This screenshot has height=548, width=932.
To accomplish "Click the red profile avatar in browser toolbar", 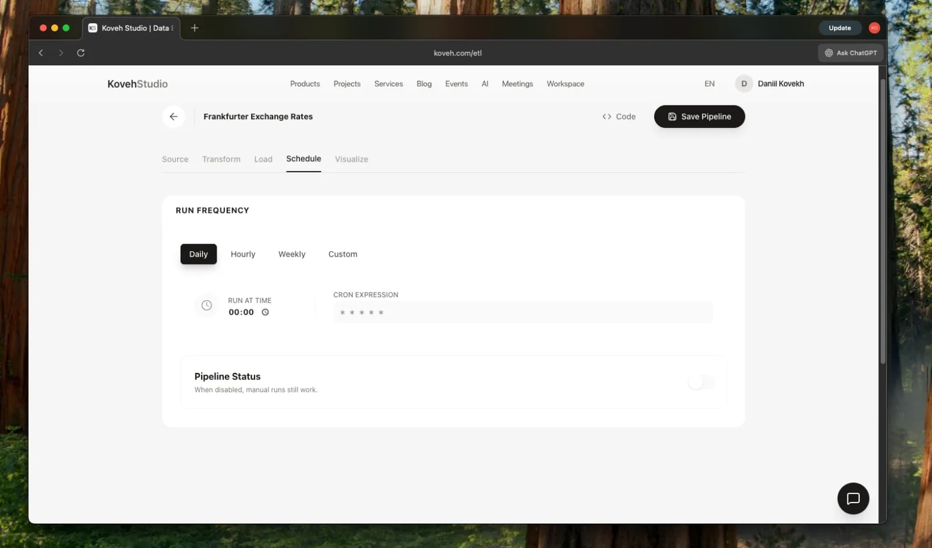I will point(874,28).
